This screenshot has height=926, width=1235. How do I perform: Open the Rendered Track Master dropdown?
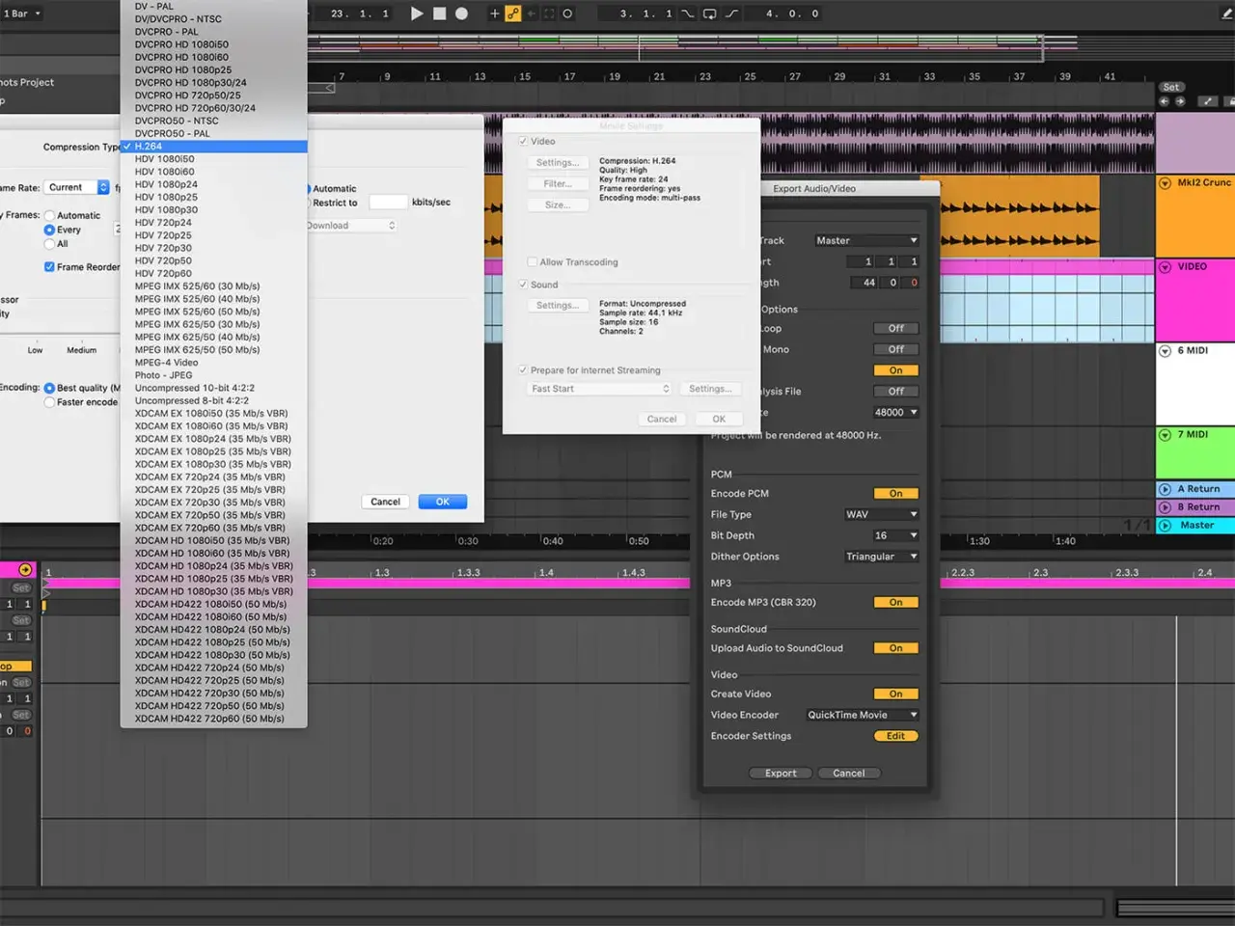pyautogui.click(x=865, y=240)
